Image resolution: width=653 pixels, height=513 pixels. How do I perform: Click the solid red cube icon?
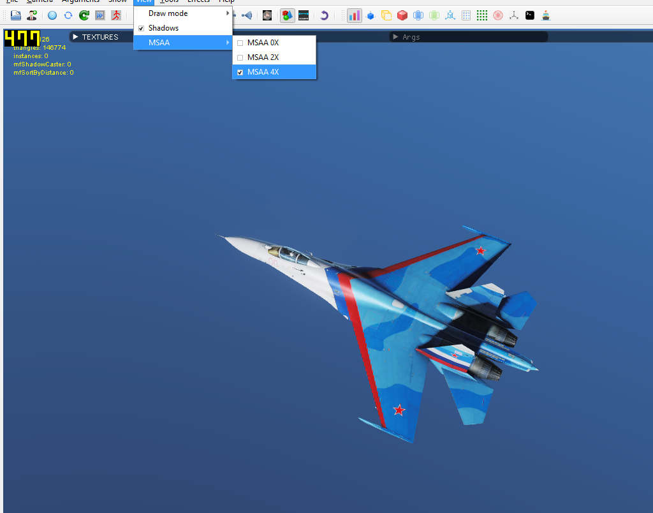tap(402, 16)
